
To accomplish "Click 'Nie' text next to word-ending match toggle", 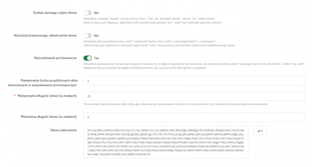I will coord(96,36).
